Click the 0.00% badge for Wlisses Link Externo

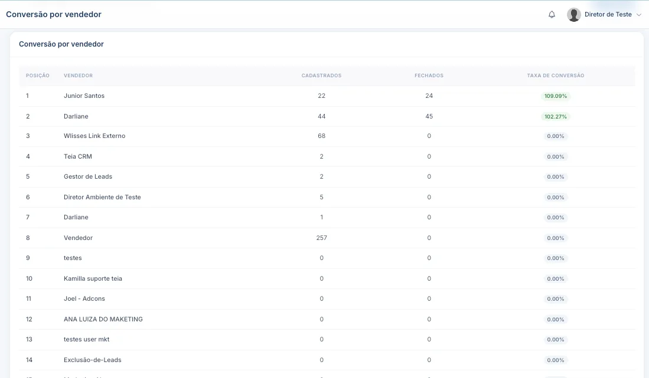(x=556, y=136)
